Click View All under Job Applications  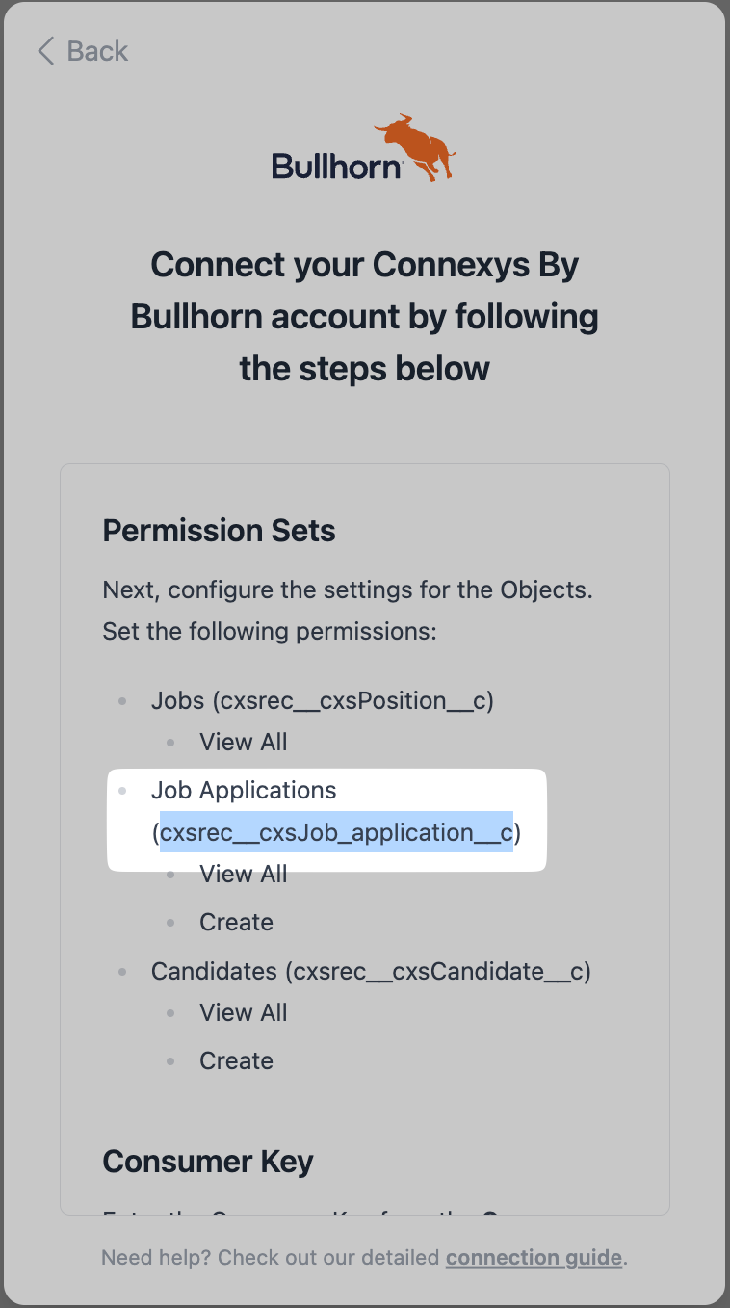pyautogui.click(x=244, y=874)
